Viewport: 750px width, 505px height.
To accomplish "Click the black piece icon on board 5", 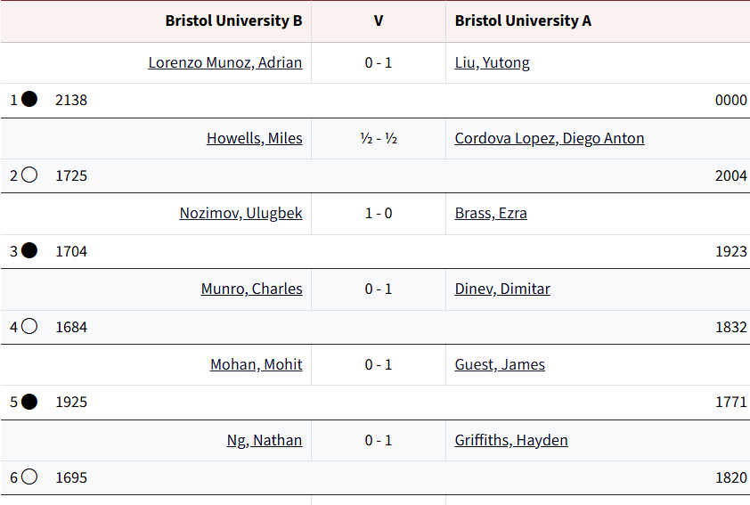I will pos(29,402).
